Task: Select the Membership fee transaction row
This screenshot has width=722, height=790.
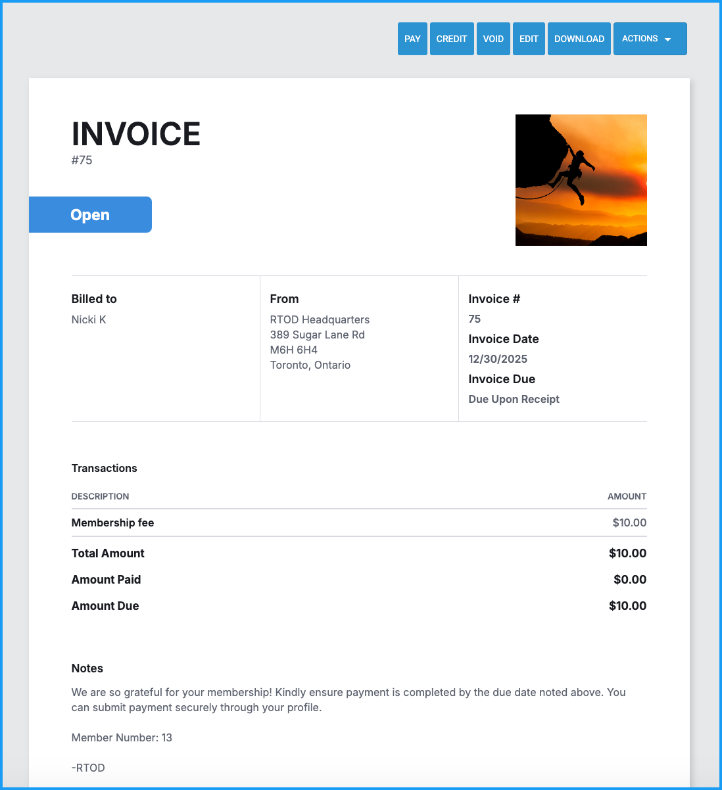Action: click(x=112, y=523)
